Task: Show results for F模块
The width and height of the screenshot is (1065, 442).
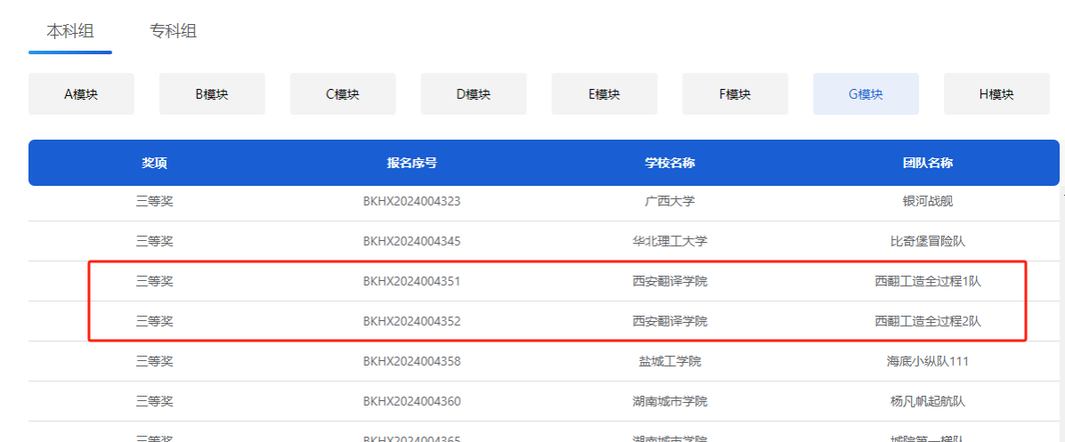Action: pyautogui.click(x=735, y=94)
